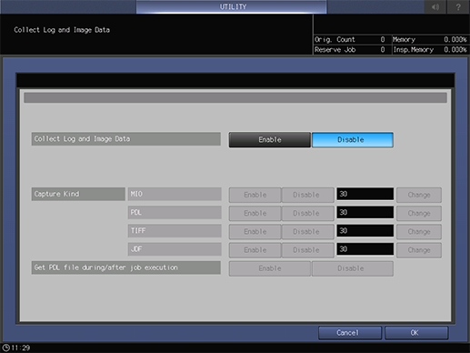Disable Collect Log and Image Data
This screenshot has height=353, width=470.
point(353,139)
